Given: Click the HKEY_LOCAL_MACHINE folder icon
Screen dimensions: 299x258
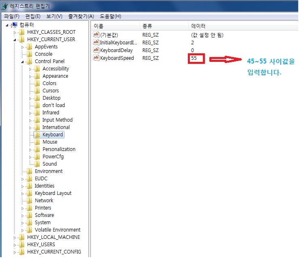Looking at the screenshot, I should click(22, 237).
